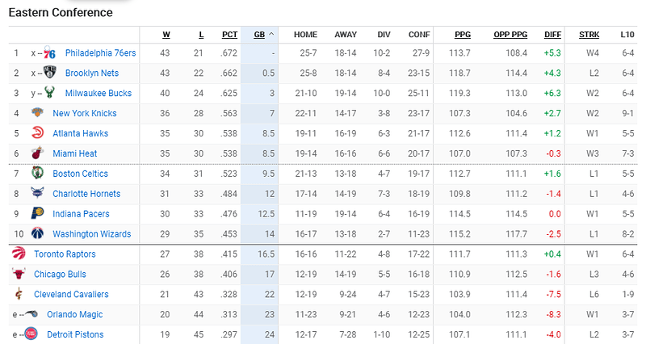
Task: Open the Detroit Pistons team link
Action: pos(75,334)
